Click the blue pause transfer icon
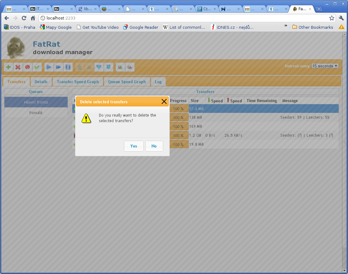This screenshot has width=348, height=274. point(68,67)
